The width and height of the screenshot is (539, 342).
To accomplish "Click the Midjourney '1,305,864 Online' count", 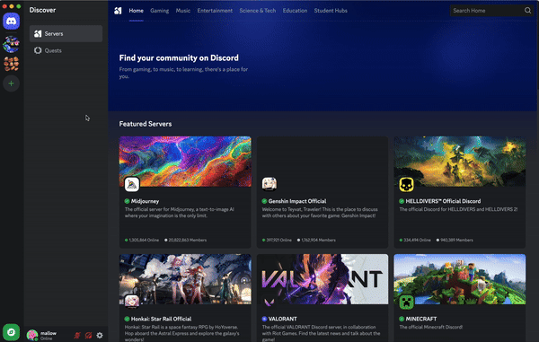I will click(x=142, y=240).
